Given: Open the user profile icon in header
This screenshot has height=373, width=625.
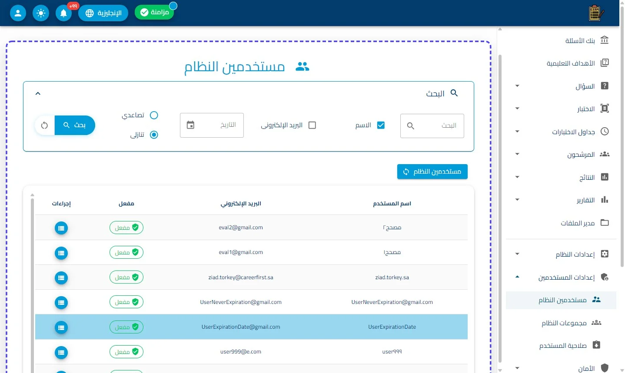Looking at the screenshot, I should 18,13.
